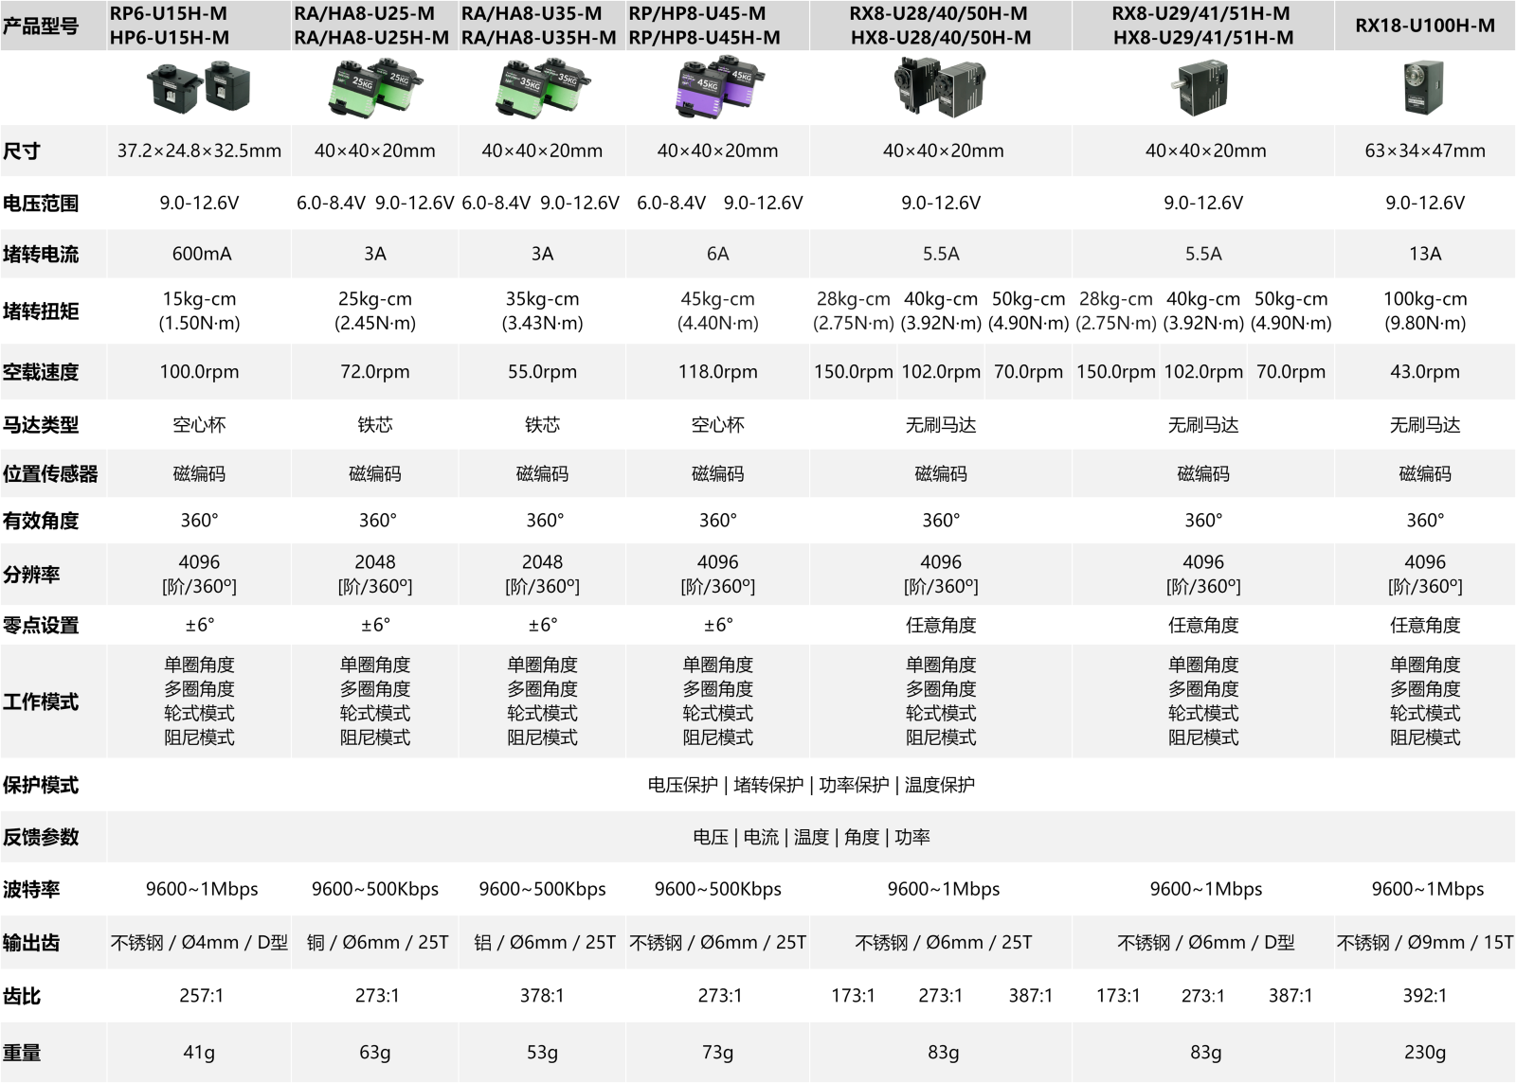Screen dimensions: 1516x1083
Task: Select the 100kg-cm stall torque cell
Action: point(1424,311)
